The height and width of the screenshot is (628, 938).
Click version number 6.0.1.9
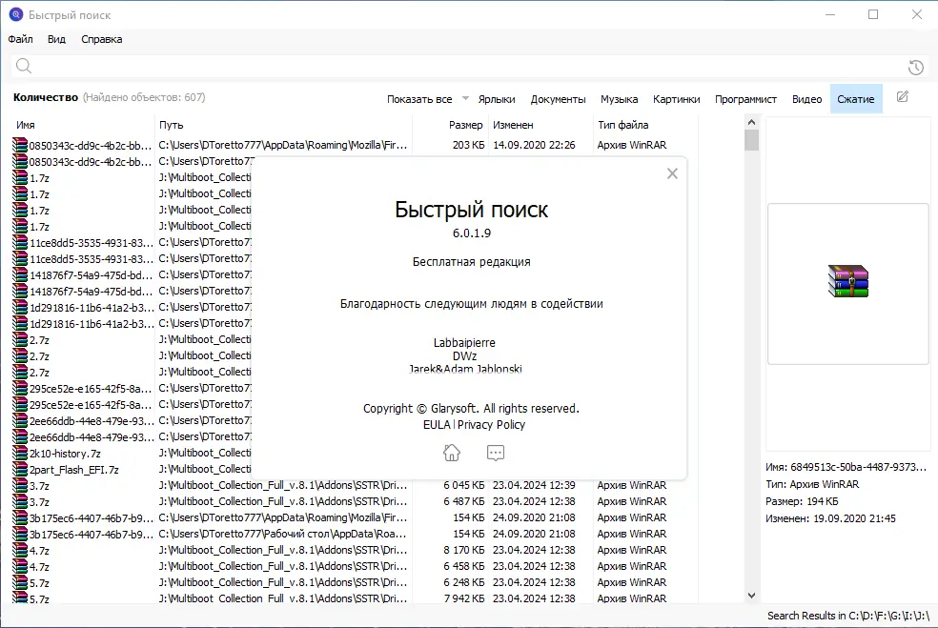coord(472,233)
